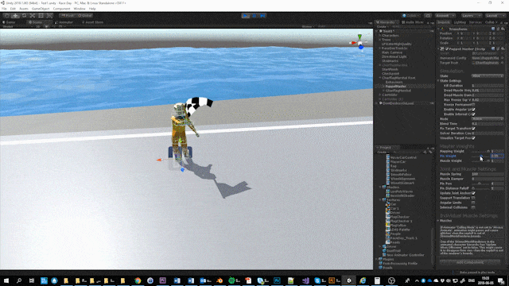509x286 pixels.
Task: Click the Add Component button
Action: click(x=470, y=262)
